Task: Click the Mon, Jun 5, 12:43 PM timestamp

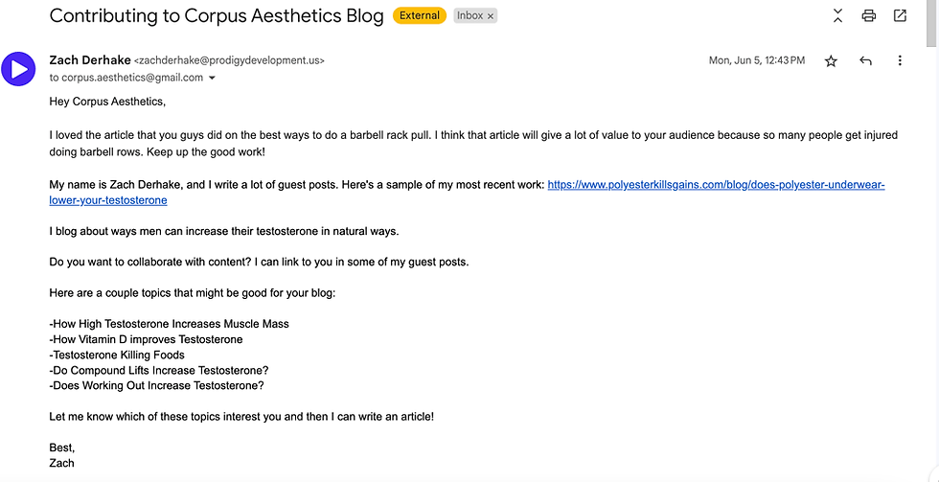Action: coord(756,60)
